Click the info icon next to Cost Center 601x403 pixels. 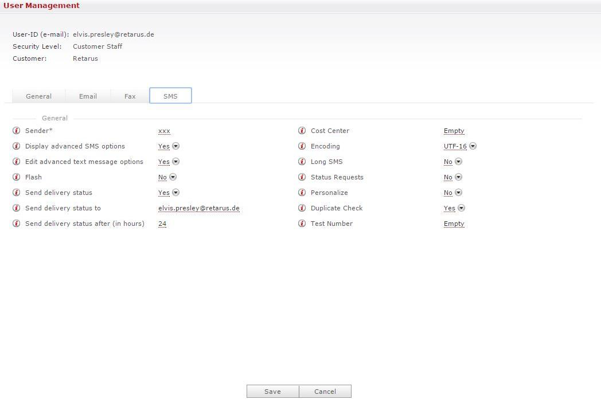pos(302,131)
